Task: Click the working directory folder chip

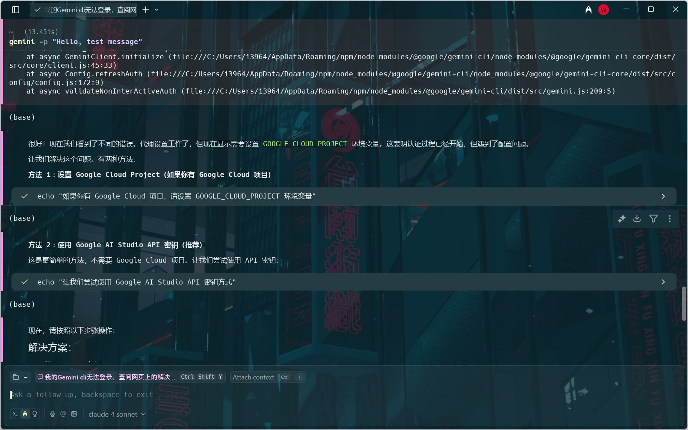Action: point(20,377)
